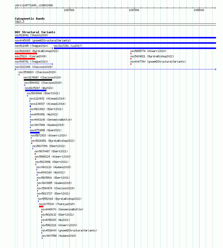The height and width of the screenshot is (248, 223).
Task: Click the red bar under esv25110
Action: point(25,59)
